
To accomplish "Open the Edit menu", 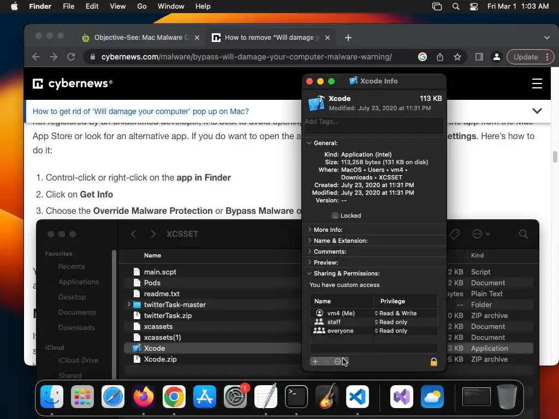I will (x=92, y=7).
